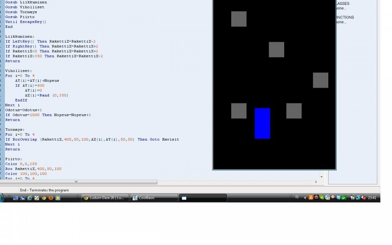392x245 pixels.
Task: Click the Windows Start orb
Action: (1, 198)
